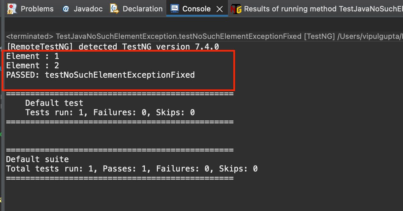Select the Console tab label
The width and height of the screenshot is (403, 211).
click(196, 9)
